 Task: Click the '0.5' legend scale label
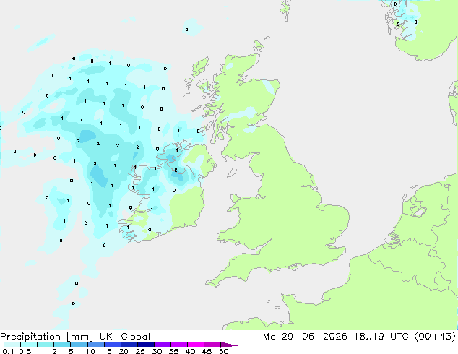(x=25, y=351)
